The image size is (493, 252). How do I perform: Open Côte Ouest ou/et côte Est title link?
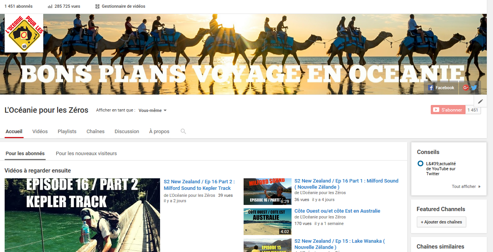337,211
